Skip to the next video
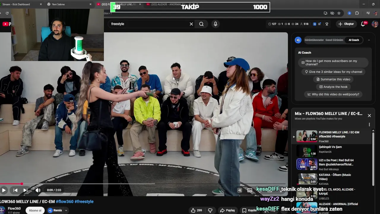 click(26, 190)
